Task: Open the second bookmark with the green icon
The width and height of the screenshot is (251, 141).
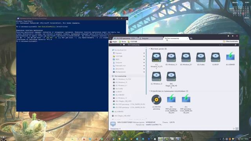Action: 122,42
